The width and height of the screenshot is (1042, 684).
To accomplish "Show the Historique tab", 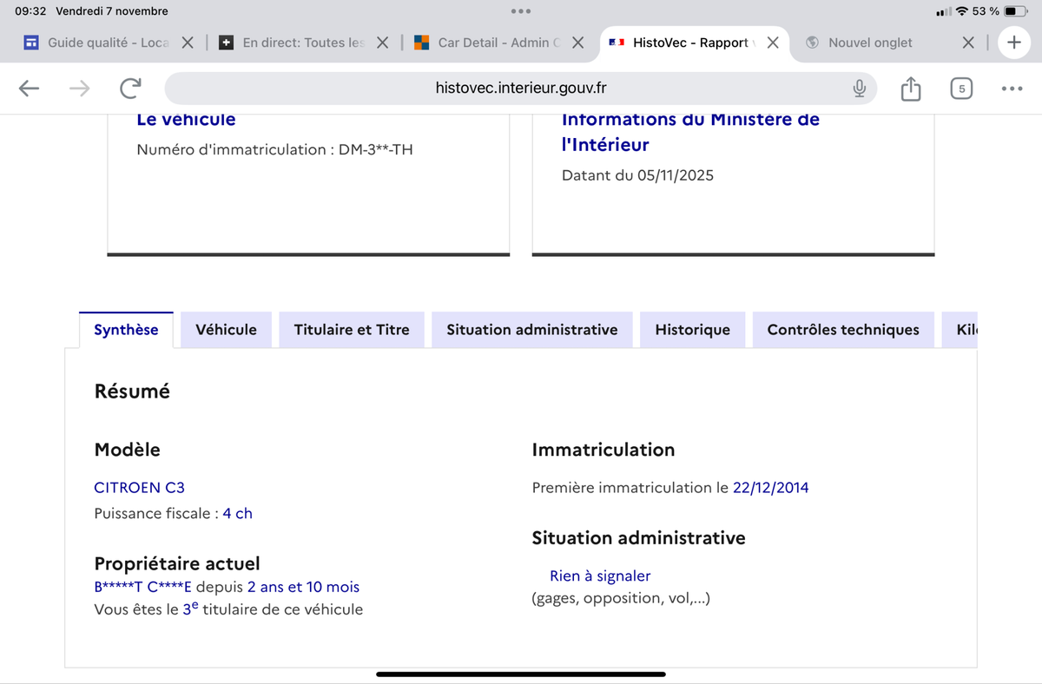I will point(692,330).
